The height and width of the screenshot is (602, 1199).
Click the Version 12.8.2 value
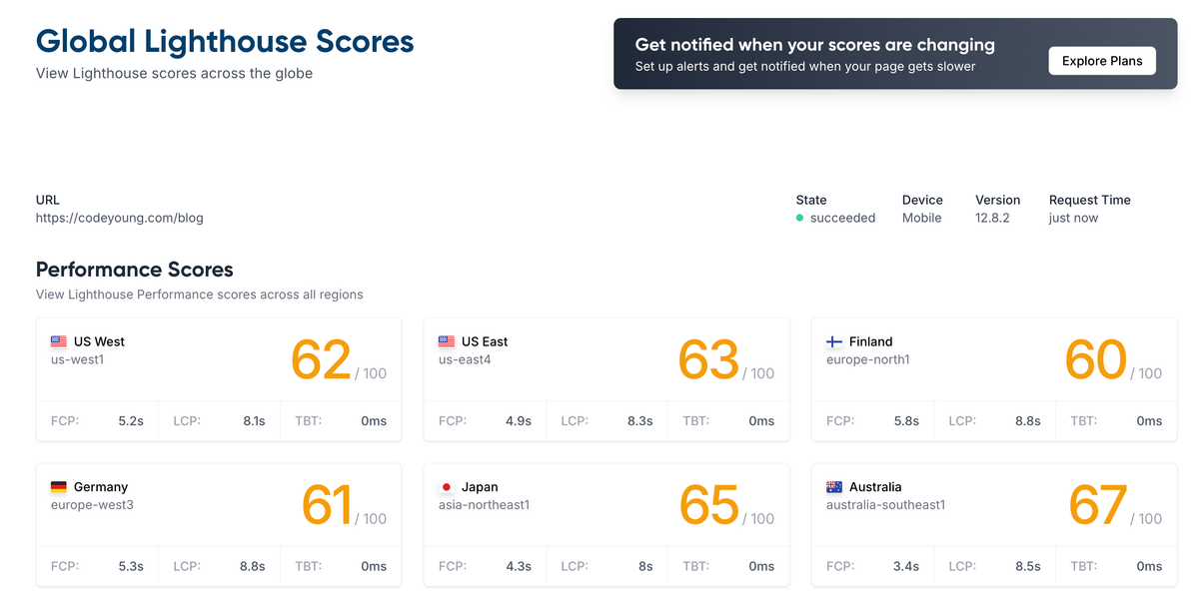[x=992, y=218]
